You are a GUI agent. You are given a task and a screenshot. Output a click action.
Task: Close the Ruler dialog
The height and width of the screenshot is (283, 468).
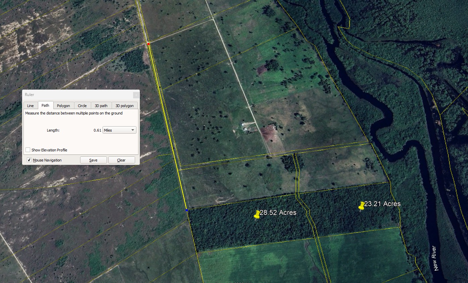[x=136, y=95]
